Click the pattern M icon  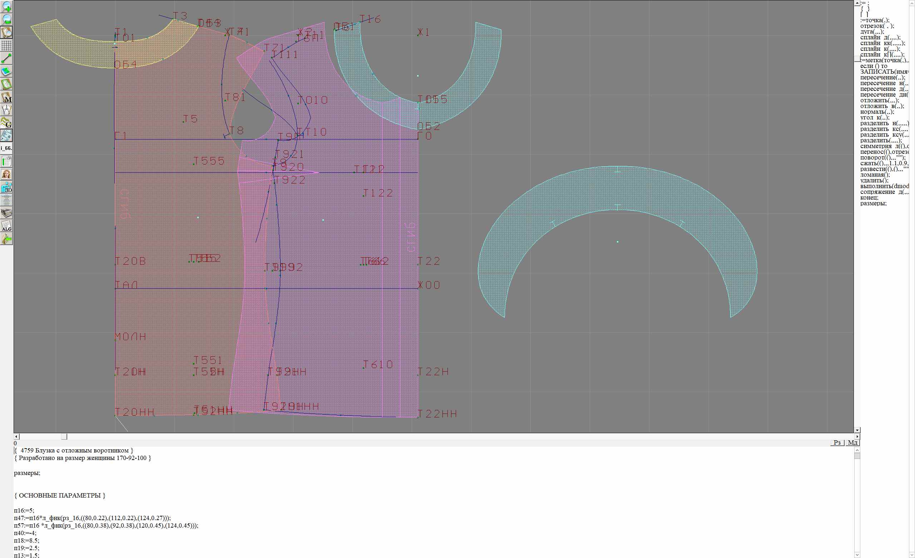pyautogui.click(x=7, y=97)
